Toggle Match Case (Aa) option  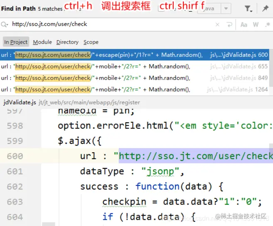244,24
